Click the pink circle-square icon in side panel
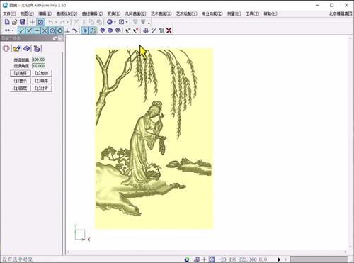354x263 pixels. pyautogui.click(x=6, y=48)
